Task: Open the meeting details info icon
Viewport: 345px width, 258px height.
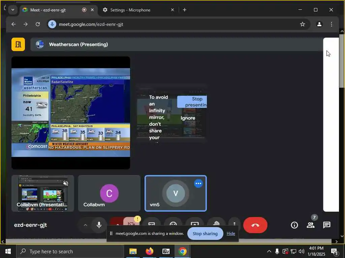Action: 294,225
